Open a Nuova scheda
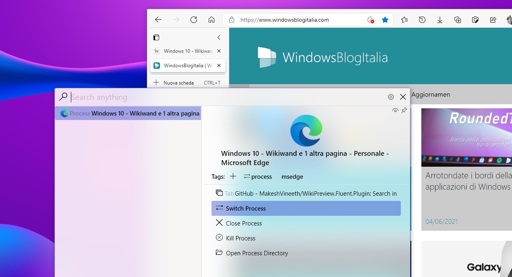This screenshot has width=512, height=277. pyautogui.click(x=187, y=83)
